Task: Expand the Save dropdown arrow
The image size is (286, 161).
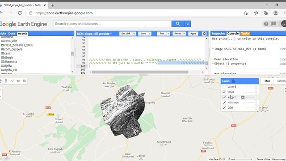Action: click(150, 34)
